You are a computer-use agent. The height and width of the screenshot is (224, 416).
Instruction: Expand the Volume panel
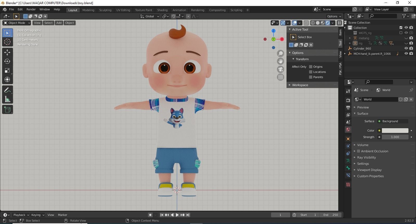pos(362,145)
